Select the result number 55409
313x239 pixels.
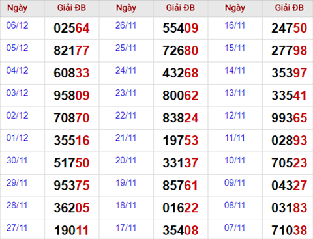click(181, 28)
